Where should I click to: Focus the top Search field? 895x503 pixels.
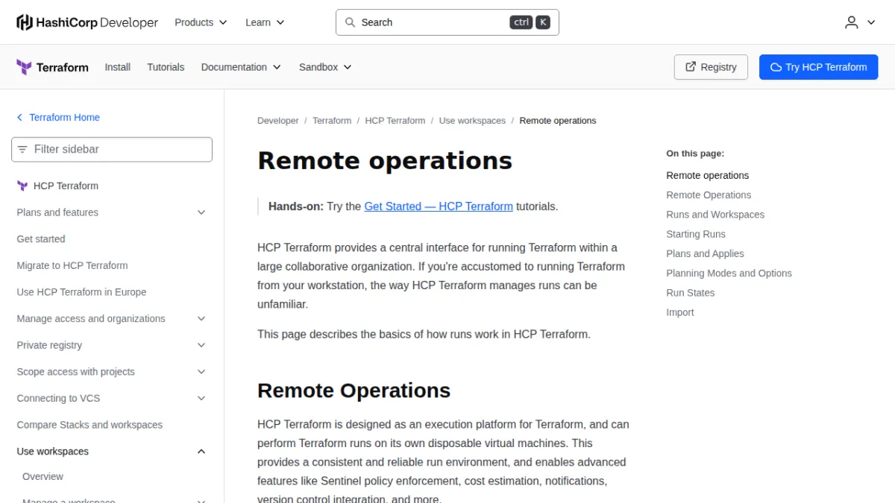tap(447, 22)
